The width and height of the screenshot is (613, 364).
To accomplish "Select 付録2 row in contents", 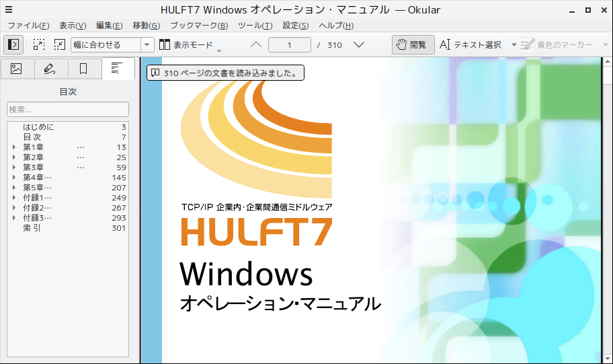I will pos(68,208).
